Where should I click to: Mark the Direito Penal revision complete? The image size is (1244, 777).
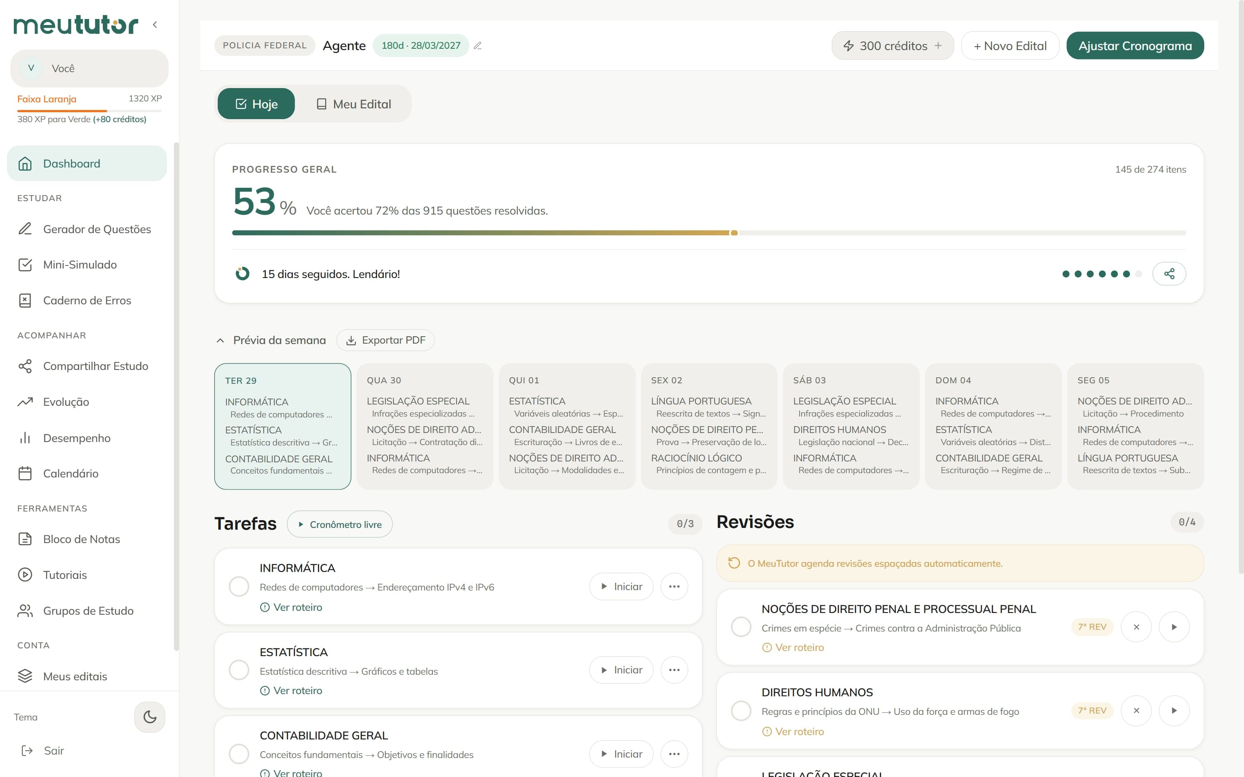741,626
